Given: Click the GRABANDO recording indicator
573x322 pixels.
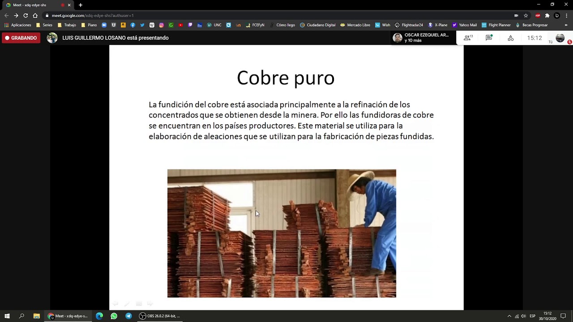Looking at the screenshot, I should pos(21,38).
